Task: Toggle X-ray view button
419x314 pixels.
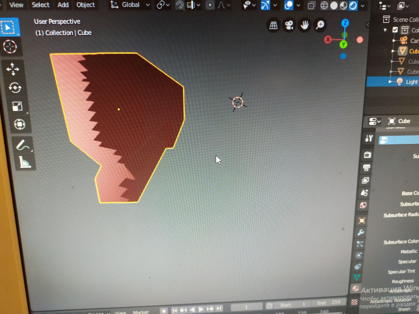Action: coord(311,5)
